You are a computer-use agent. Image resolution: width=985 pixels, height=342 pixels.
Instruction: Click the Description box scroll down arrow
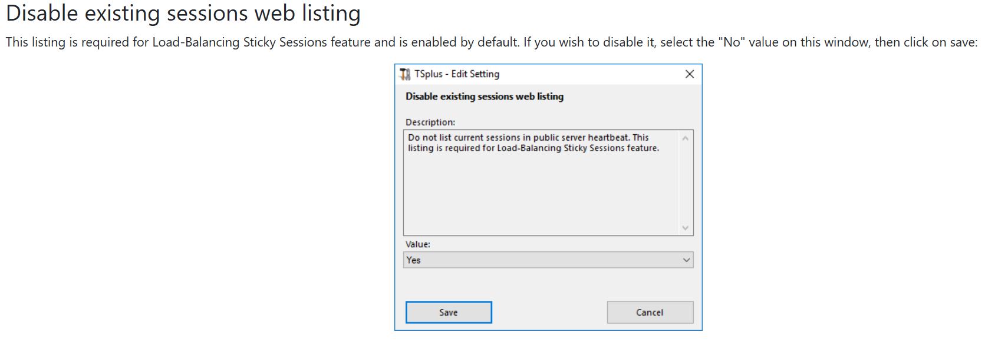click(685, 228)
